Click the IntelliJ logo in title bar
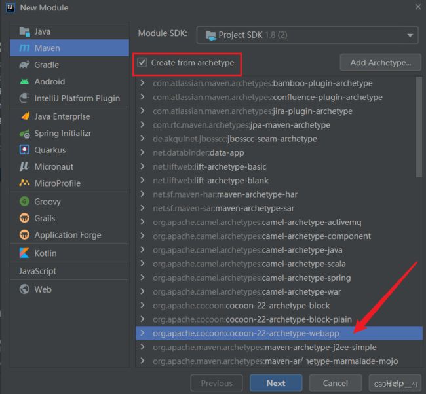 10,8
